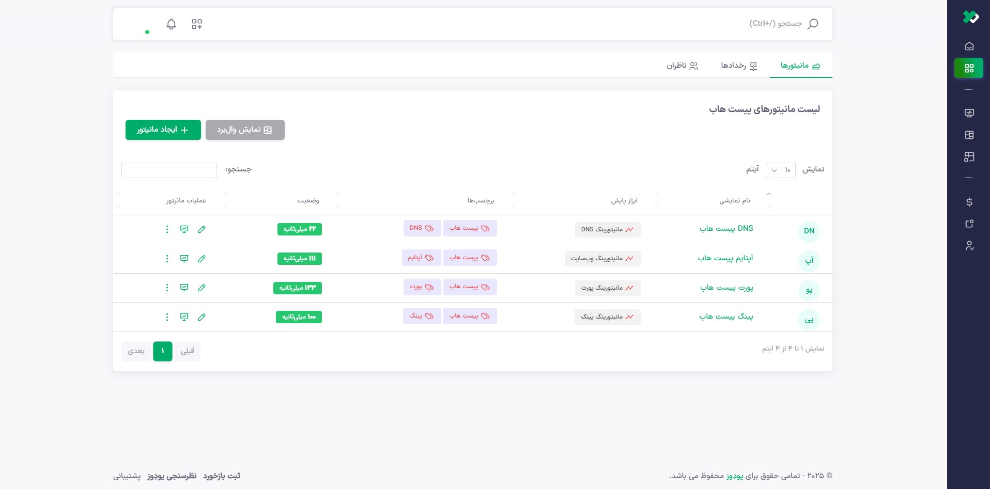Image resolution: width=990 pixels, height=489 pixels.
Task: Go to the بعدی page button
Action: [x=136, y=351]
